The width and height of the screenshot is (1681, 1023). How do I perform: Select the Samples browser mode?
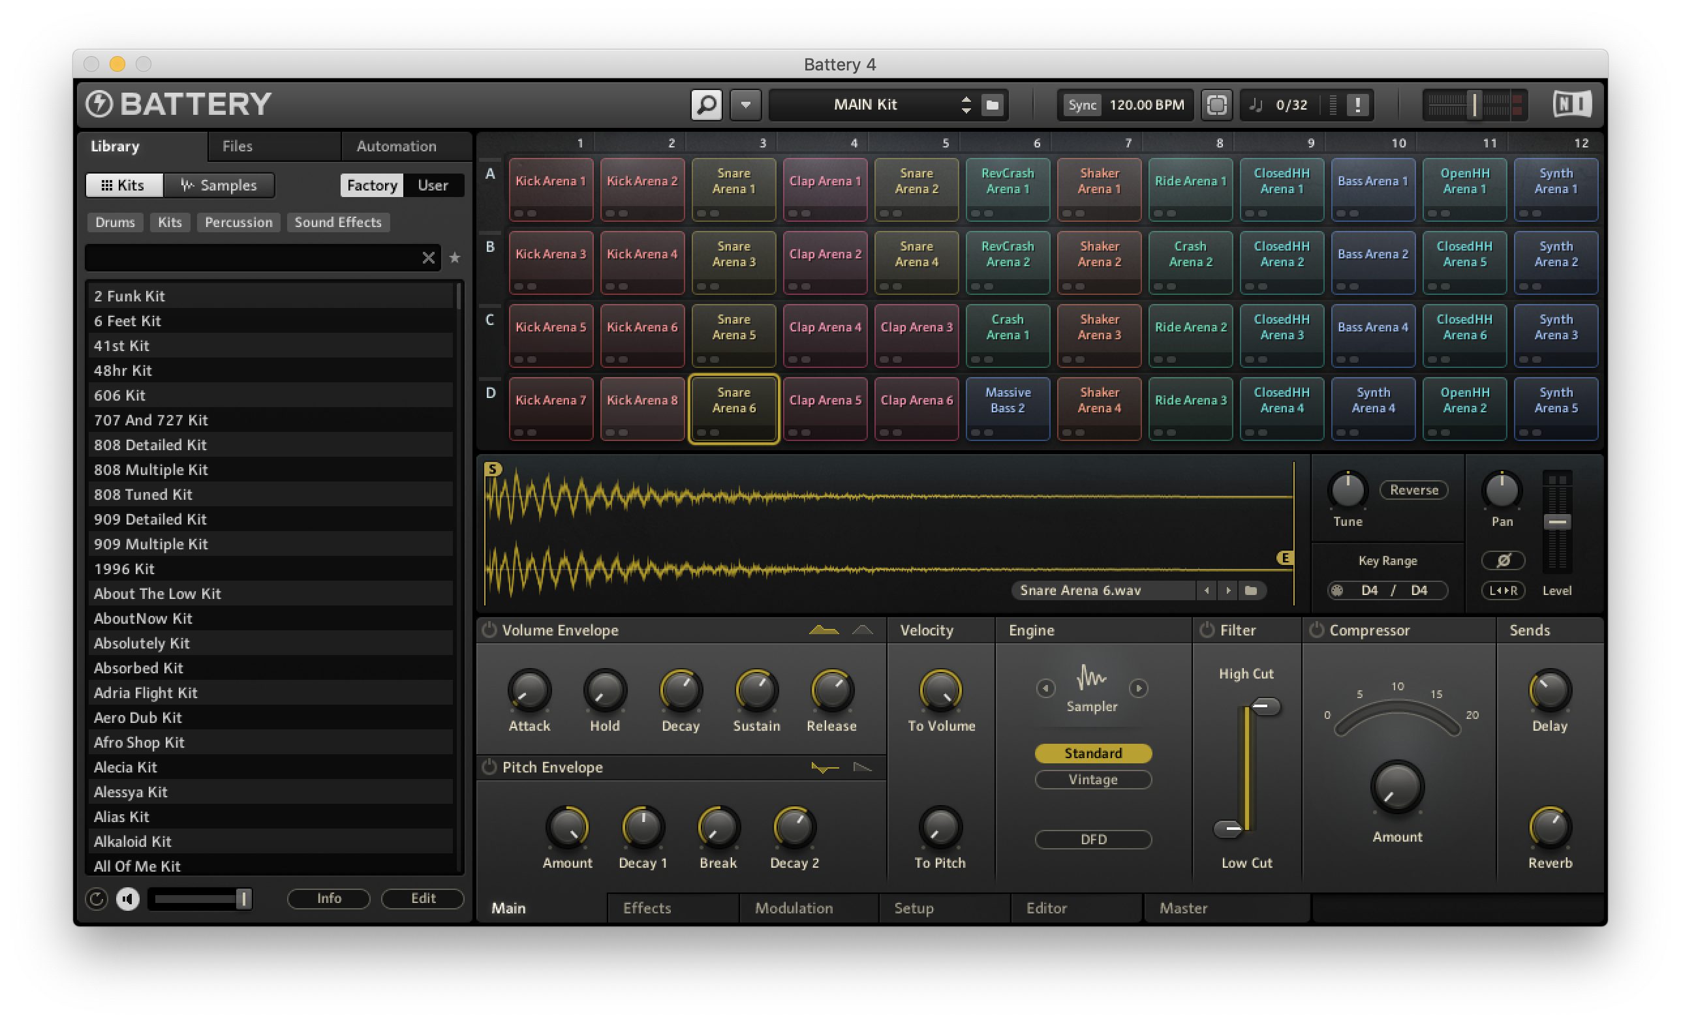tap(219, 185)
